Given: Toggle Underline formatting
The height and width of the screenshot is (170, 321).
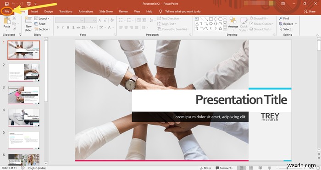Looking at the screenshot, I should pos(68,27).
